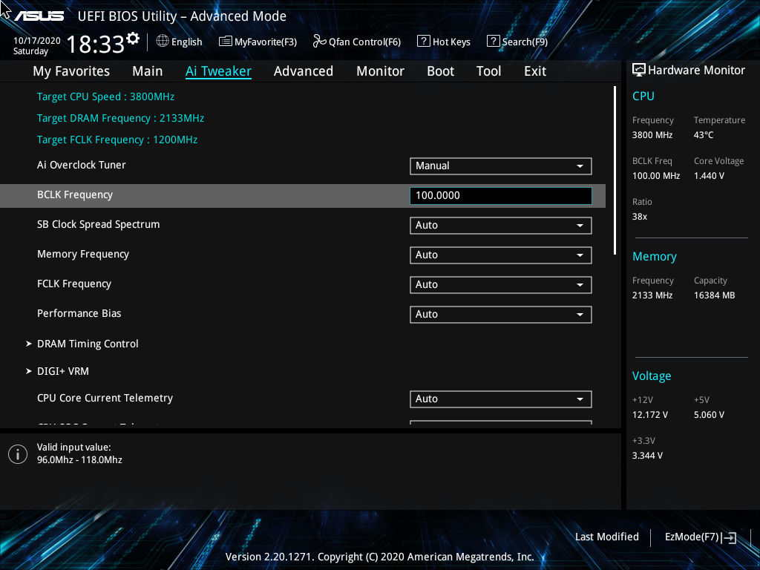Click the Hot Keys question mark icon
760x570 pixels.
coord(423,42)
